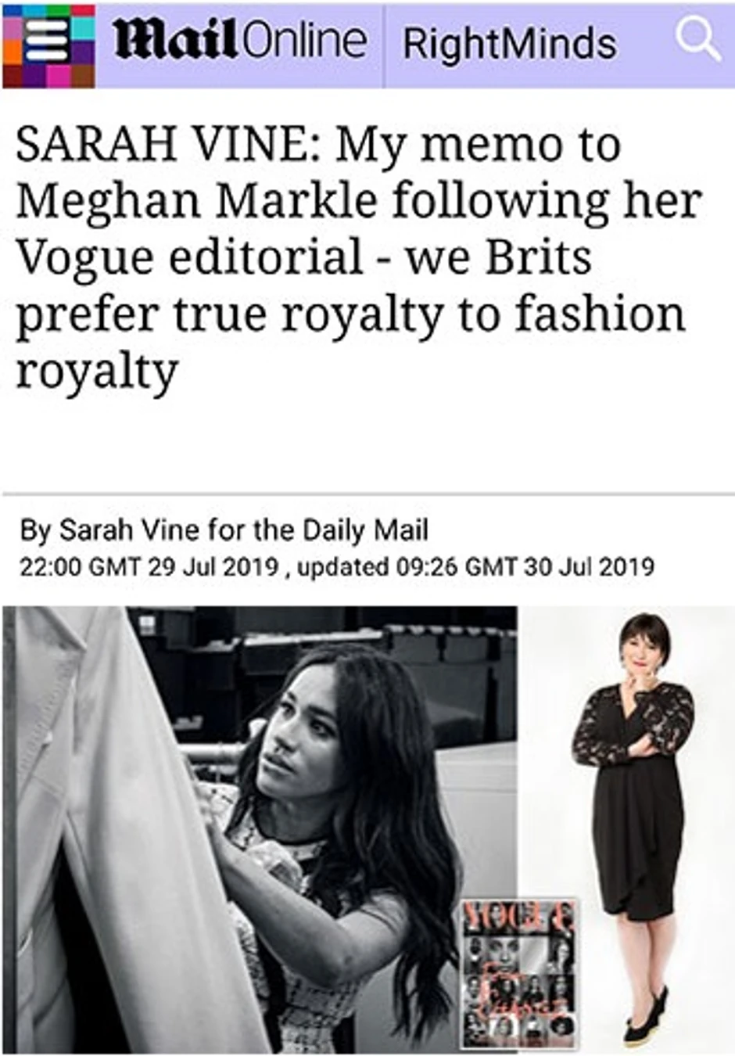The height and width of the screenshot is (1056, 735).
Task: Click the Vogue magazine cover inset
Action: tap(518, 972)
